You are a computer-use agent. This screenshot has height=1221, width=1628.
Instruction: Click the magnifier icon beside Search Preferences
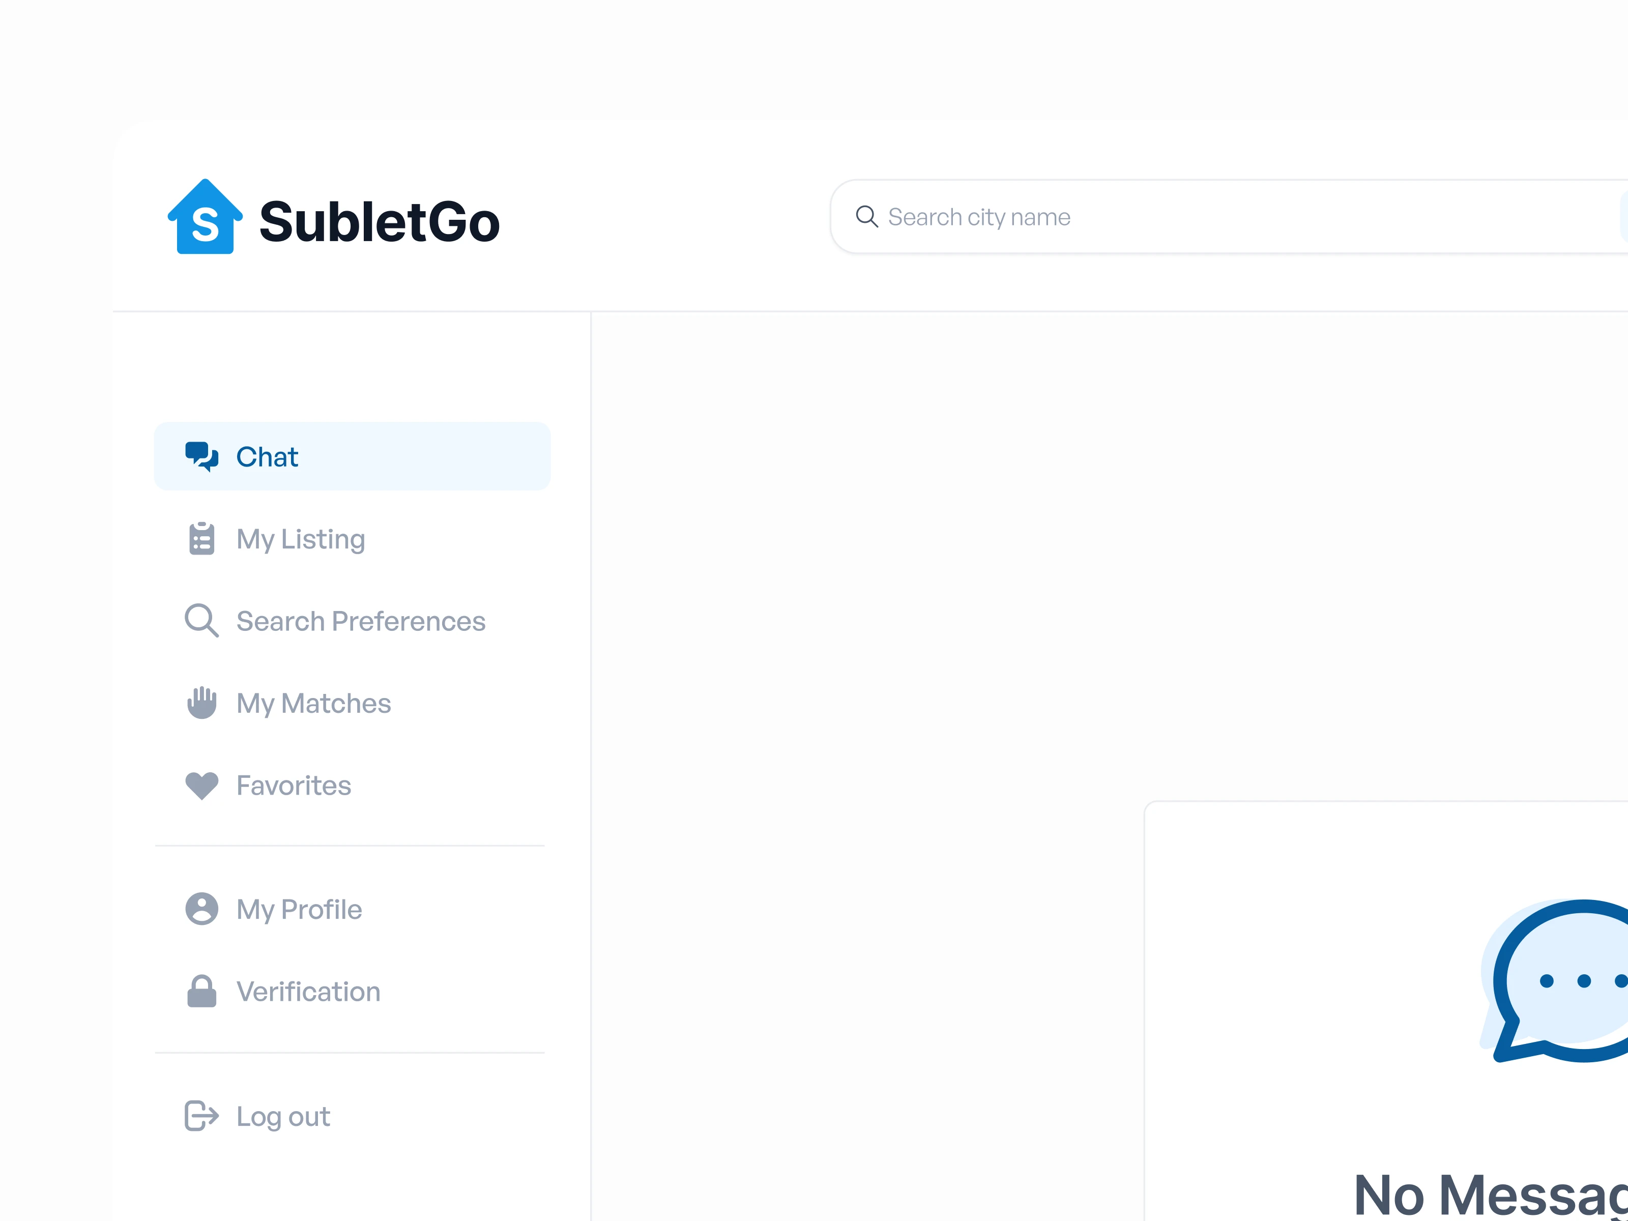201,621
